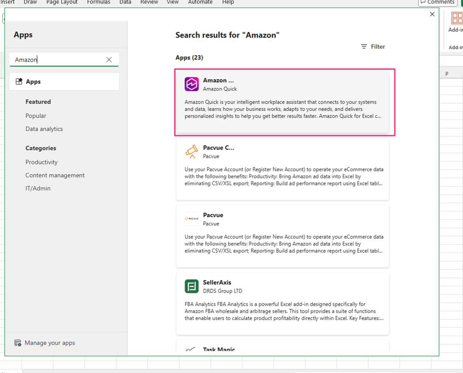Switch to the Data tab

[x=125, y=2]
